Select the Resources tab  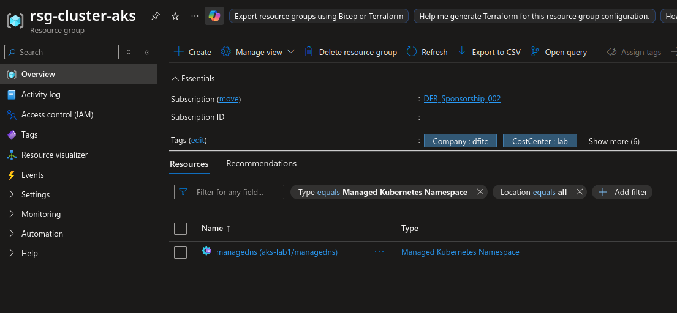click(189, 164)
